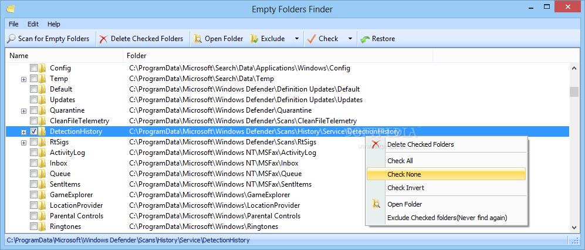This screenshot has width=585, height=250.
Task: Click the Restore toolbar label
Action: [383, 39]
